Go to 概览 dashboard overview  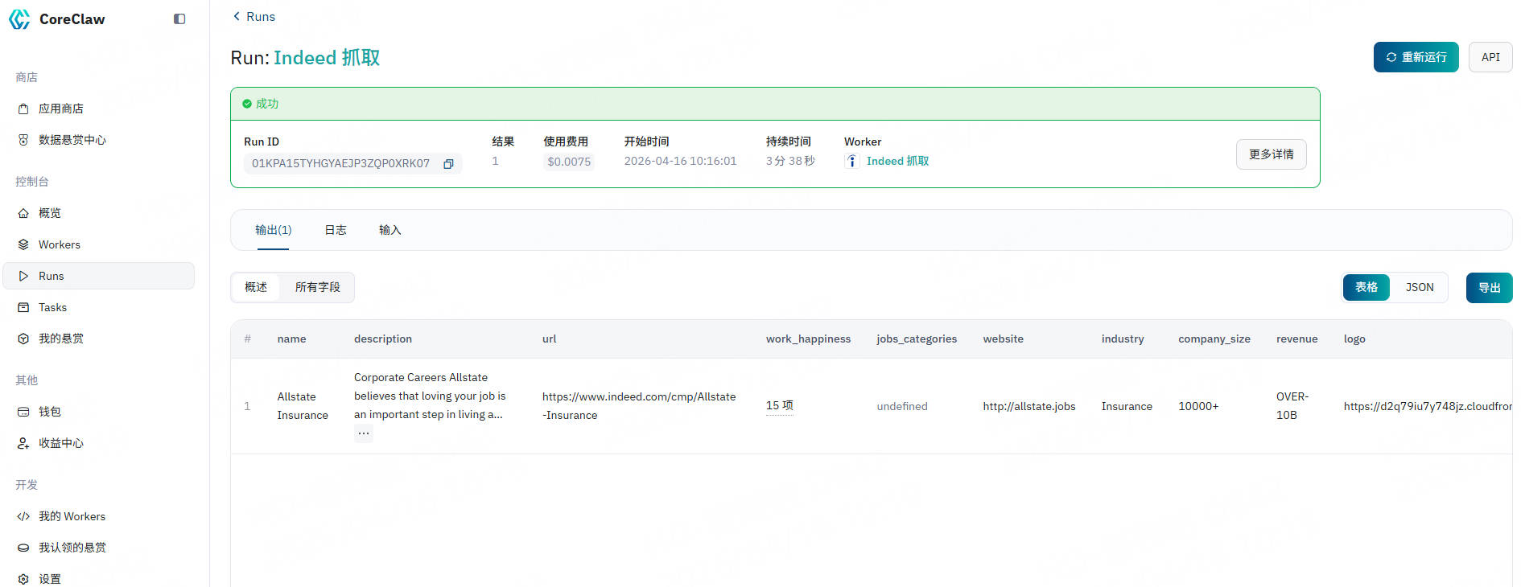pyautogui.click(x=49, y=213)
